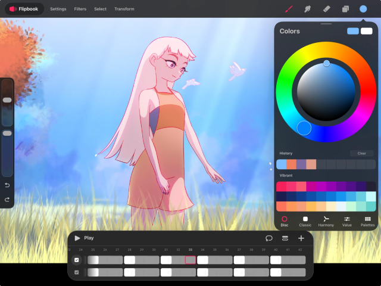Switch to the Classic color tab
Image resolution: width=381 pixels, height=286 pixels.
305,221
